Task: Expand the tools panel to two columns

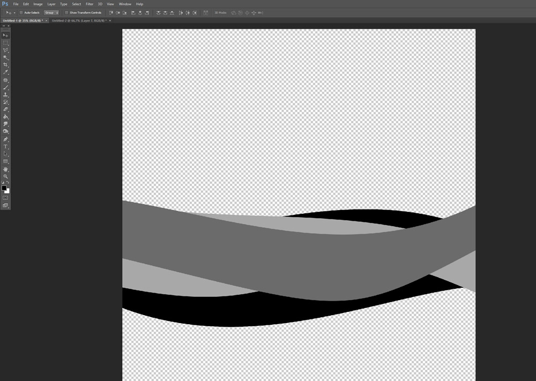Action: point(4,26)
